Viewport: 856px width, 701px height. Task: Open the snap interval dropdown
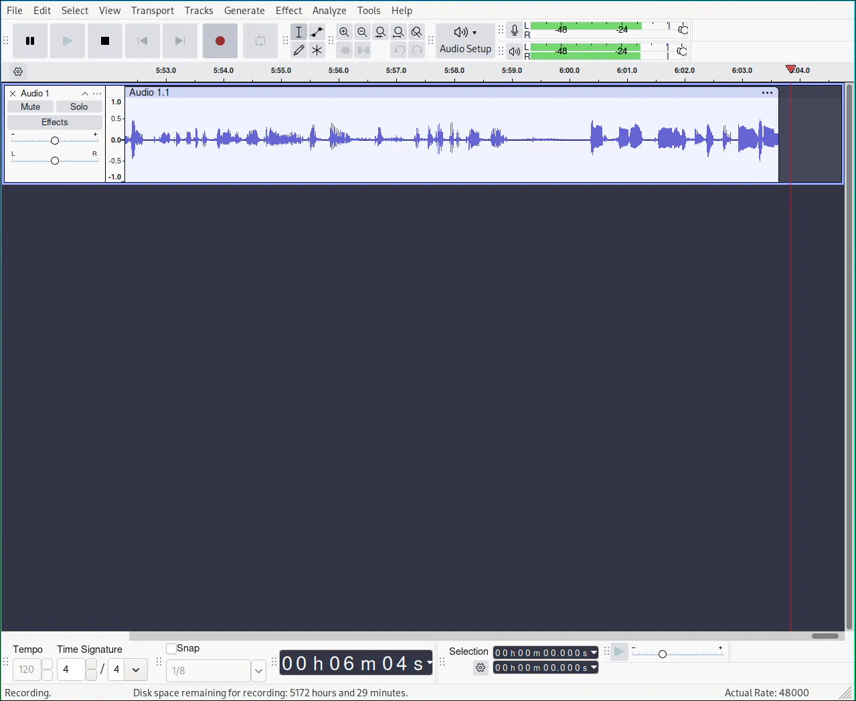coord(258,670)
